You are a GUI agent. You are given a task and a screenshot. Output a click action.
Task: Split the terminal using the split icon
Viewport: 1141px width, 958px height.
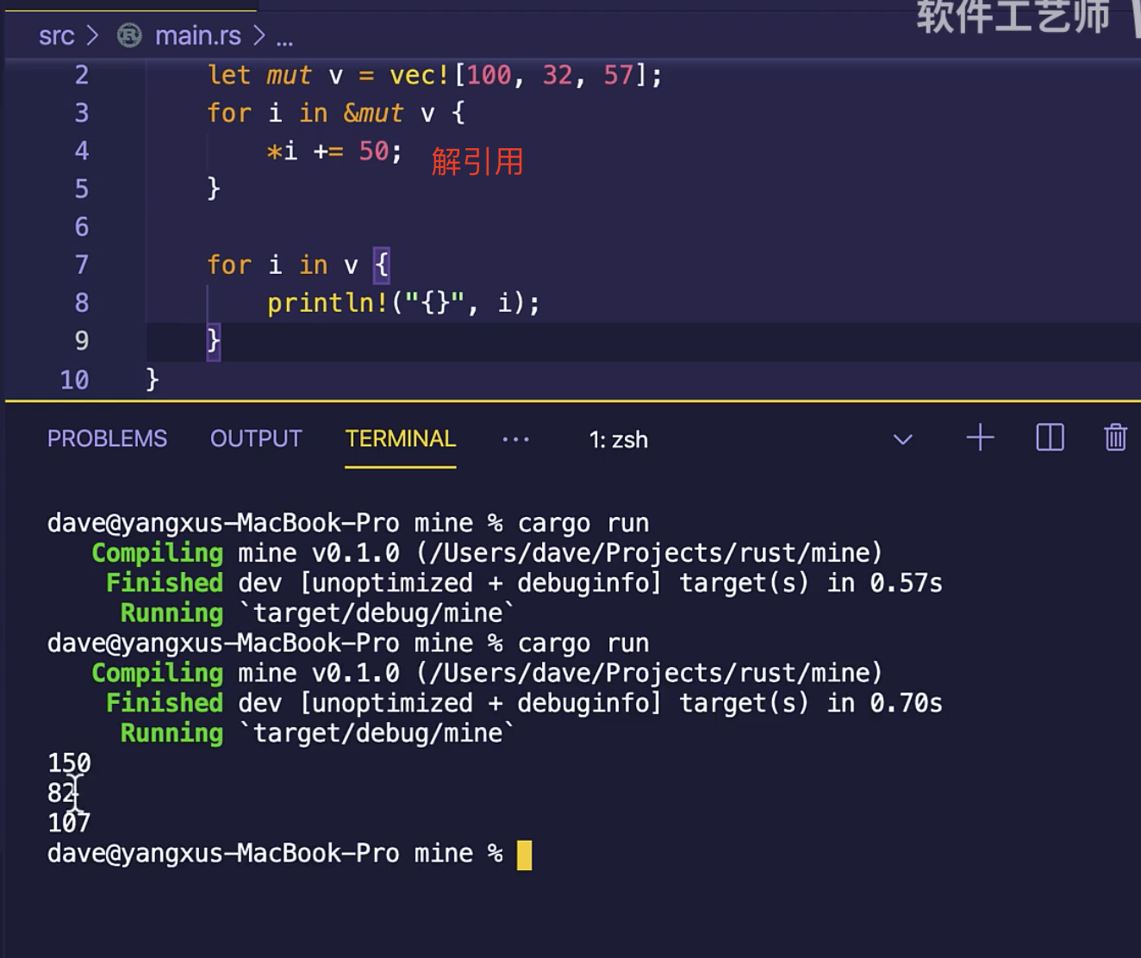(1050, 439)
